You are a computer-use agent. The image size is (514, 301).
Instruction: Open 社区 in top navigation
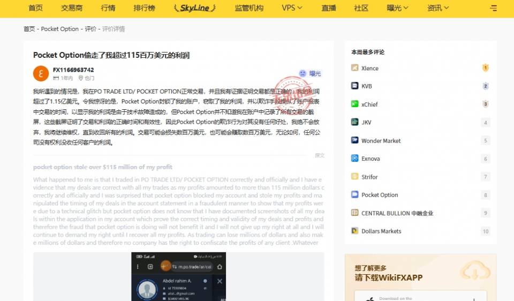[x=361, y=8]
